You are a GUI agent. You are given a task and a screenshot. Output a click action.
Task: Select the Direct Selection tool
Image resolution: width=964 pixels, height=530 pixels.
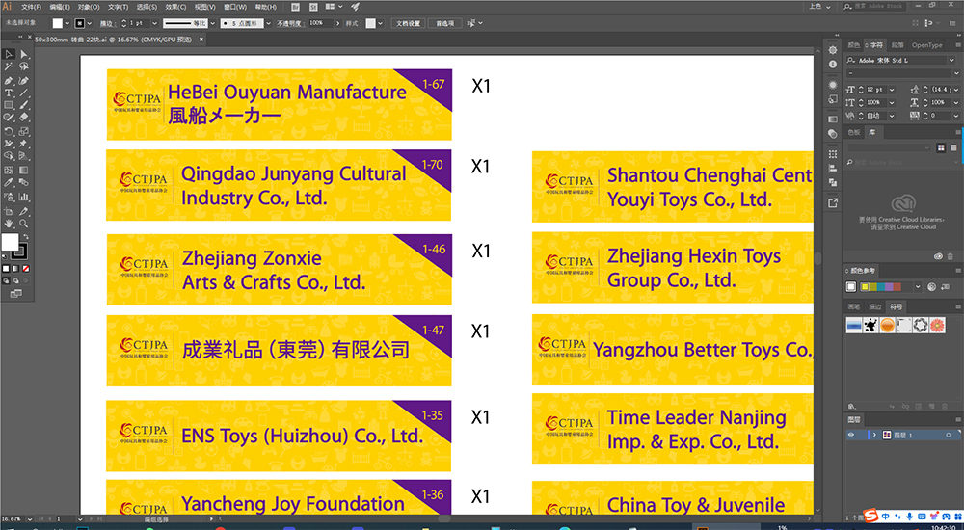pos(24,54)
